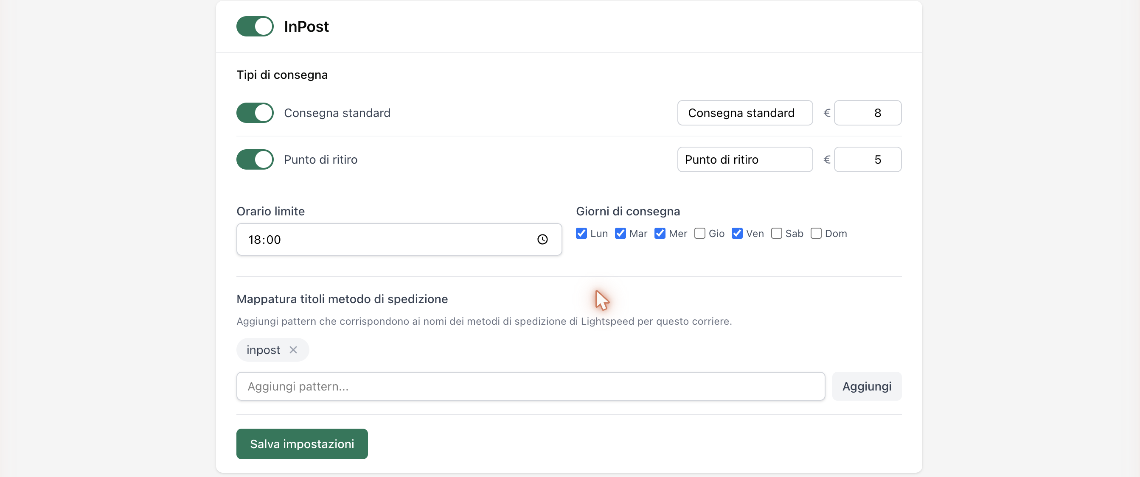The image size is (1140, 477).
Task: Edit the Consegna standard name field
Action: click(745, 113)
